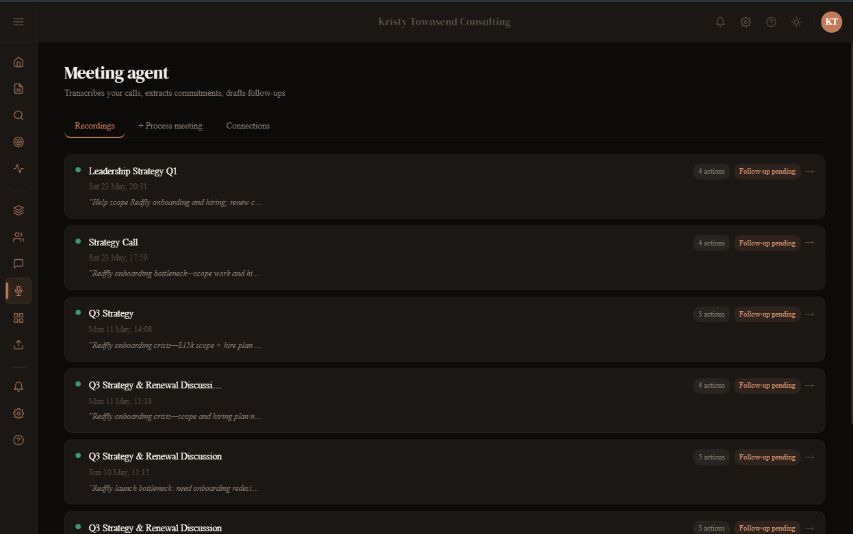Open arrow for Leadership Strategy Q1 recording
Screen dimensions: 853x534
point(809,171)
